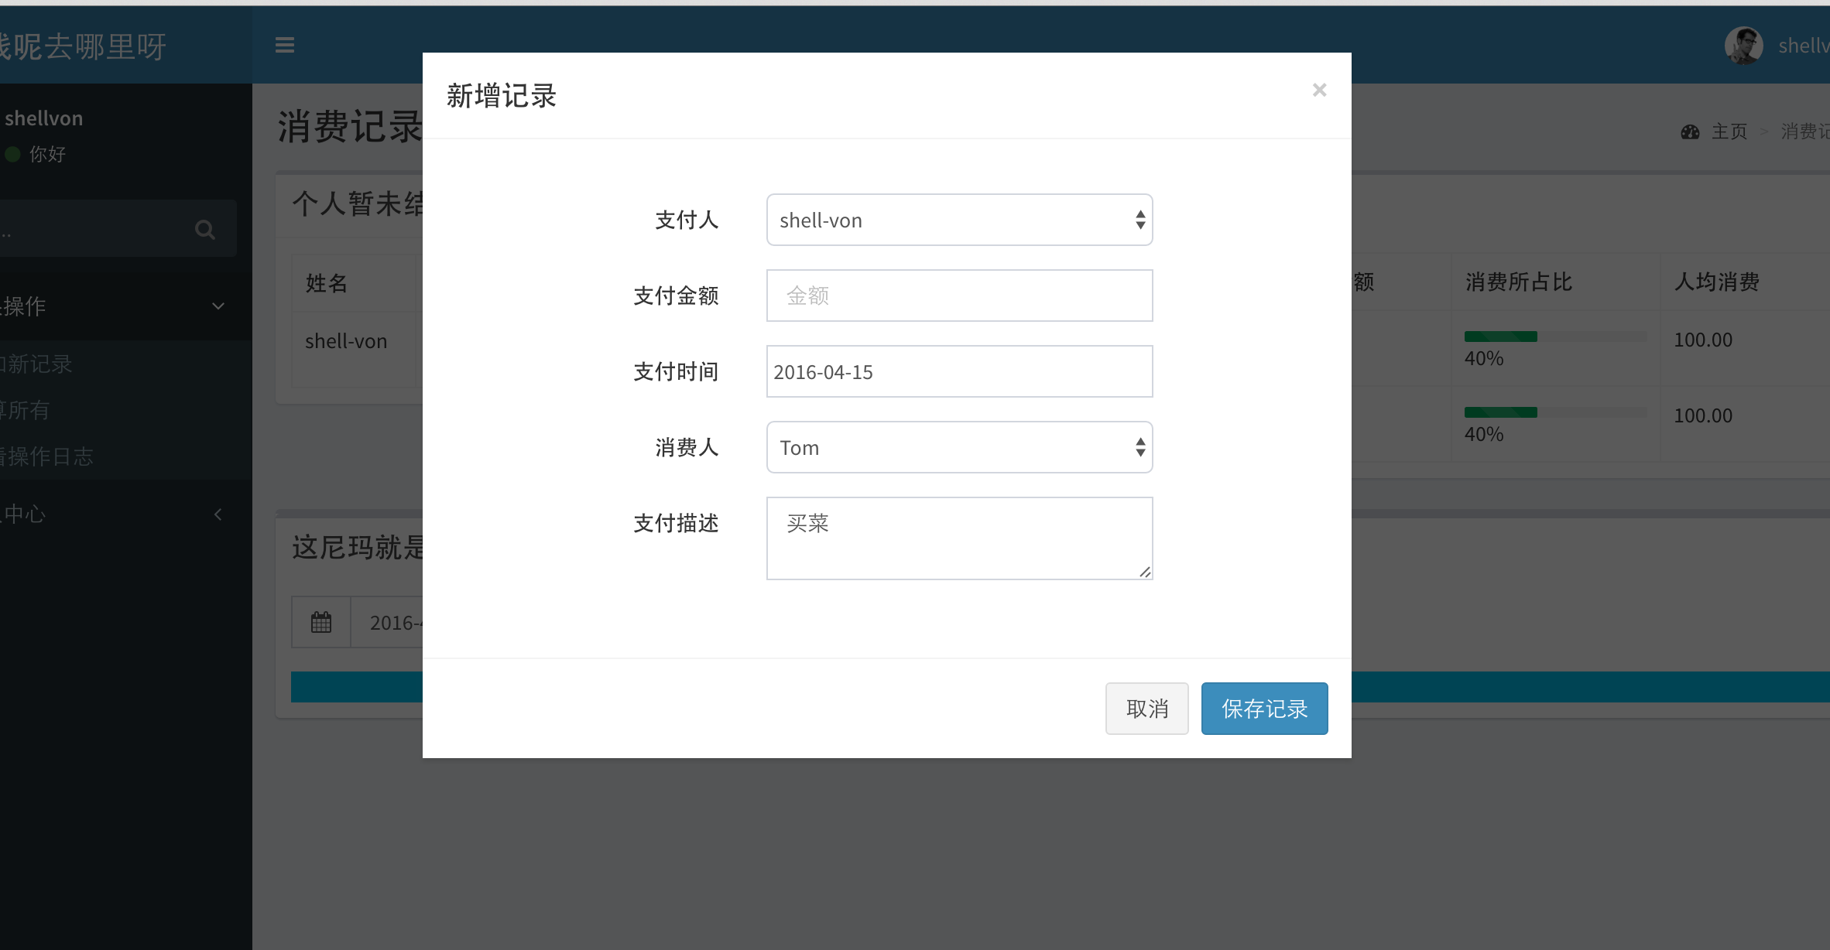This screenshot has width=1830, height=950.
Task: Expand the 中心 sidebar menu arrow
Action: [218, 514]
